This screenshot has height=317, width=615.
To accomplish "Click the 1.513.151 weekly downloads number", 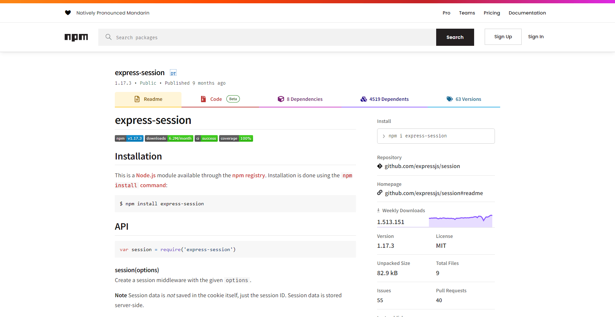I will pos(391,222).
